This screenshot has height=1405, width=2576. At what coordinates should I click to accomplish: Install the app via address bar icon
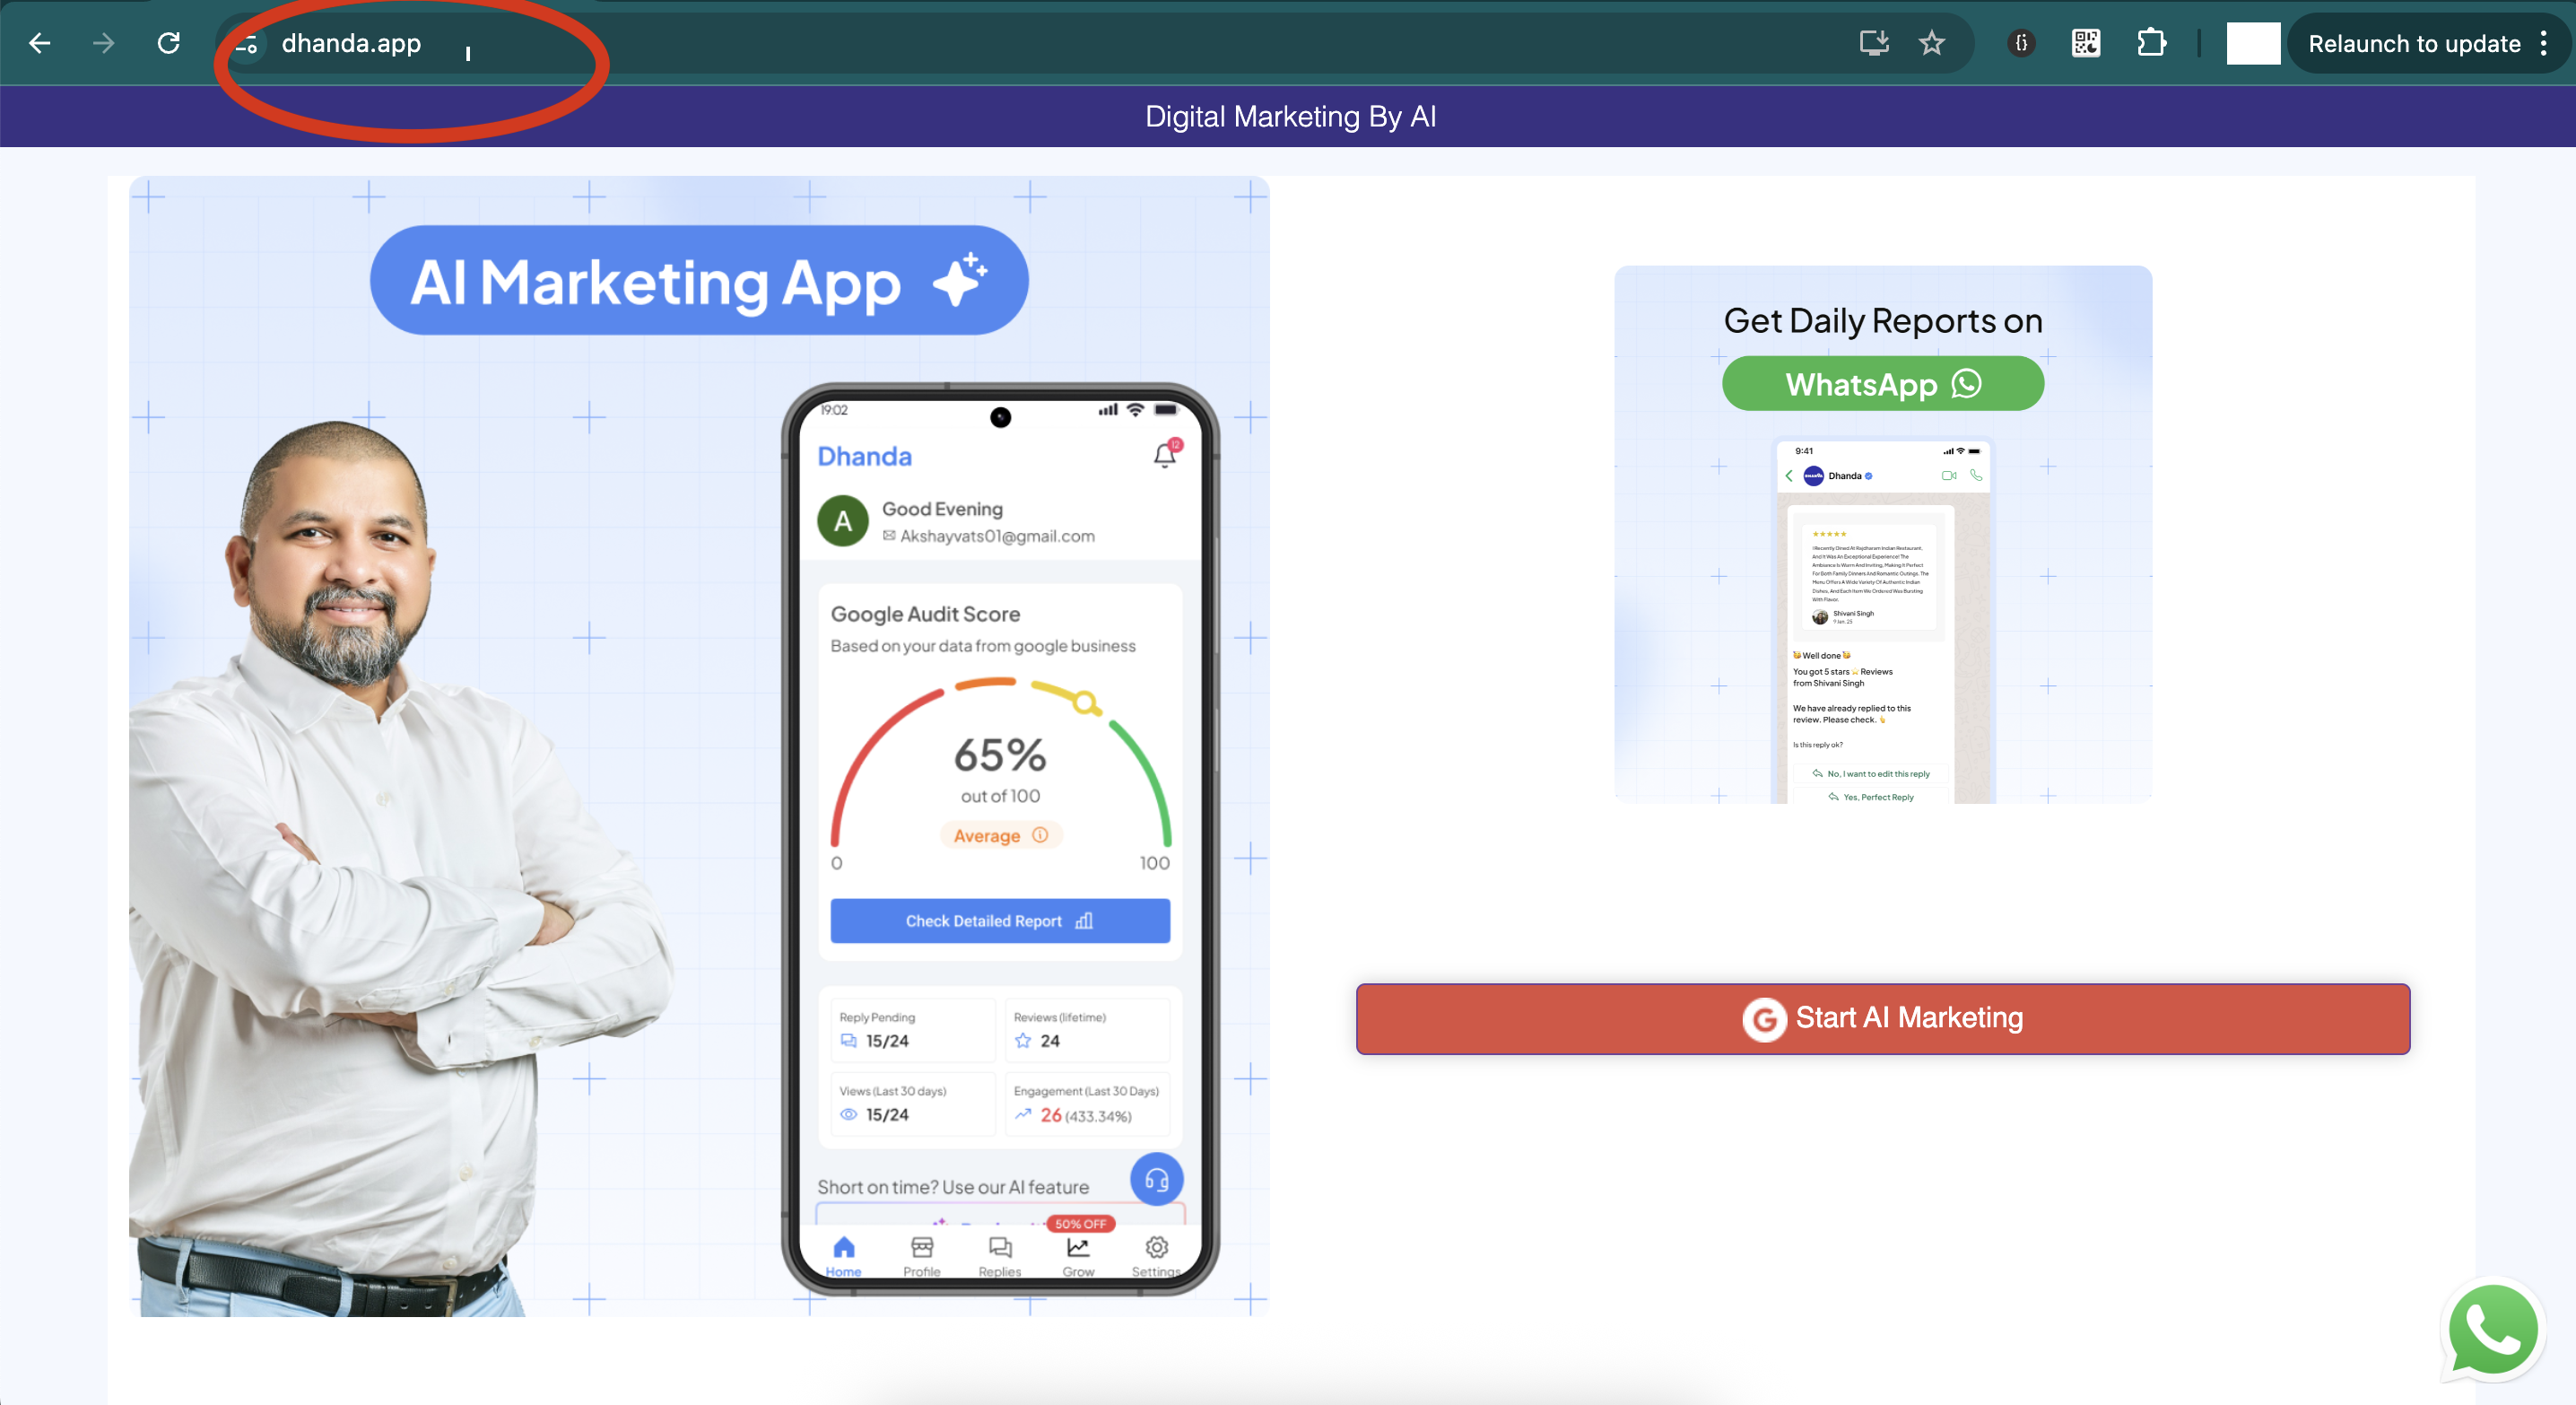tap(1874, 43)
